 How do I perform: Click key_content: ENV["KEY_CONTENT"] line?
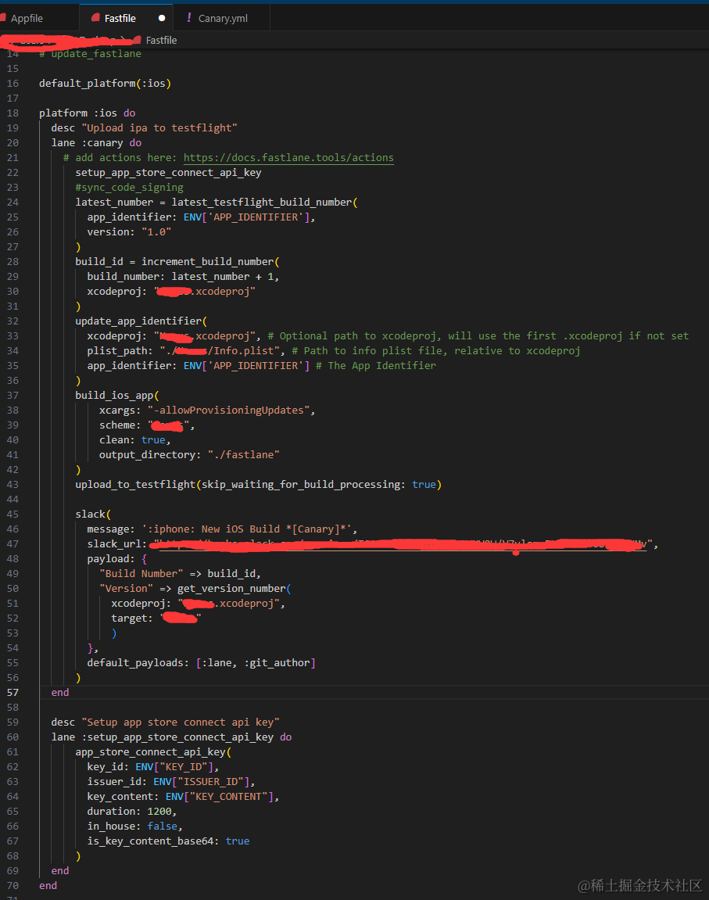click(x=183, y=797)
